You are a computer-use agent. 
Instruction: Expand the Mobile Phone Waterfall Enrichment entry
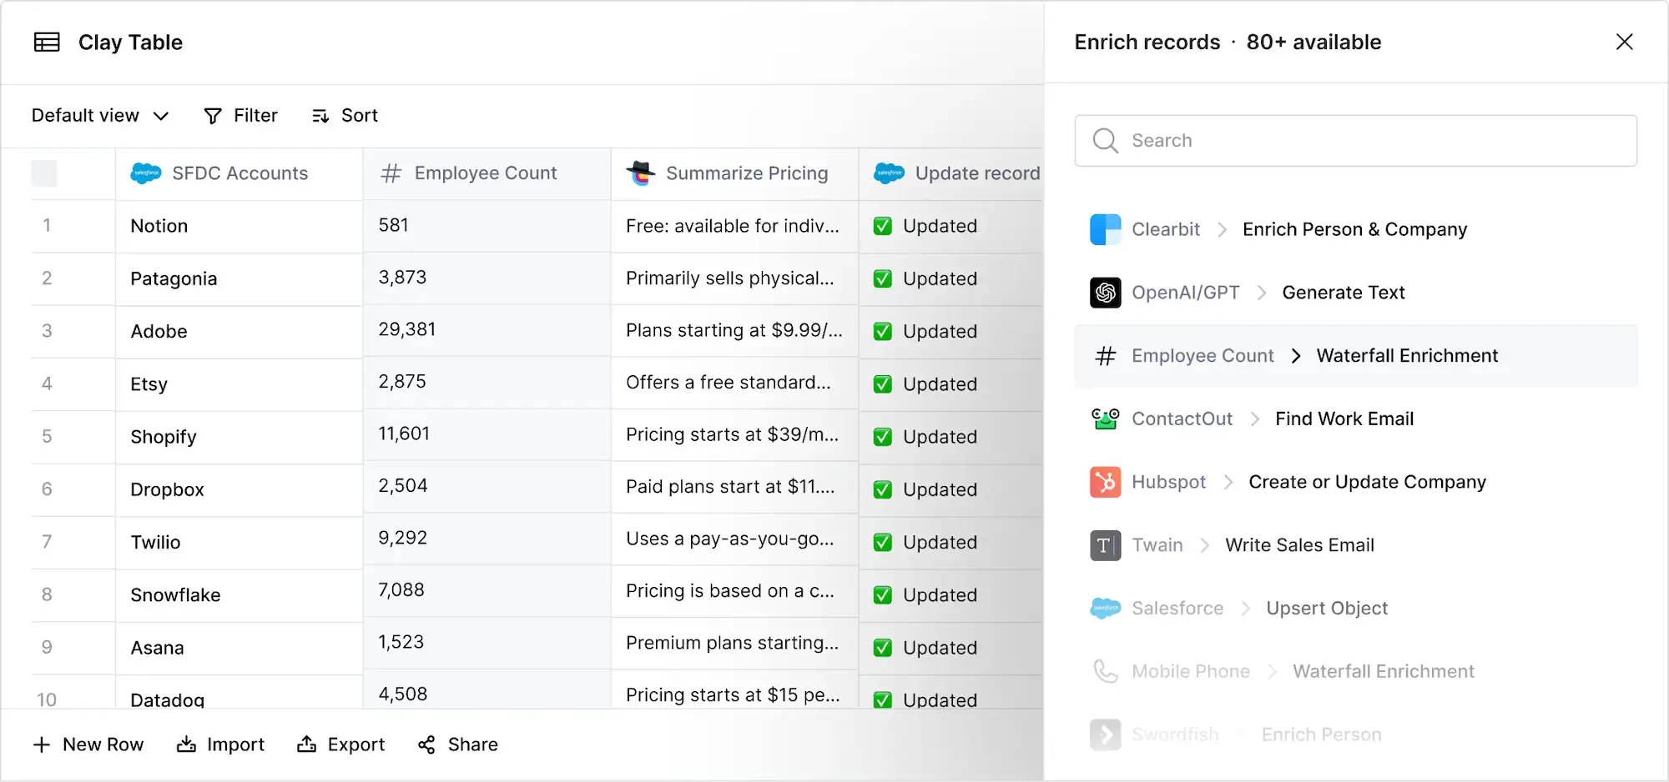(1383, 671)
